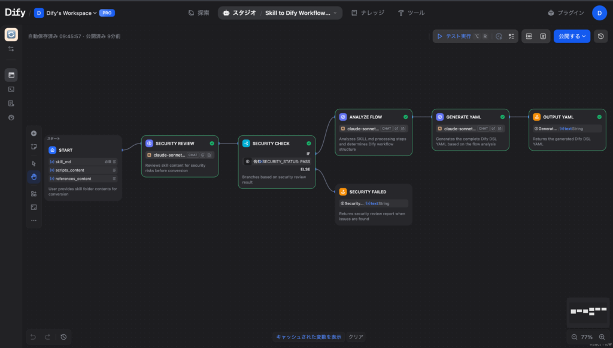This screenshot has height=348, width=613.
Task: Switch to the hand pan tool
Action: tap(34, 177)
